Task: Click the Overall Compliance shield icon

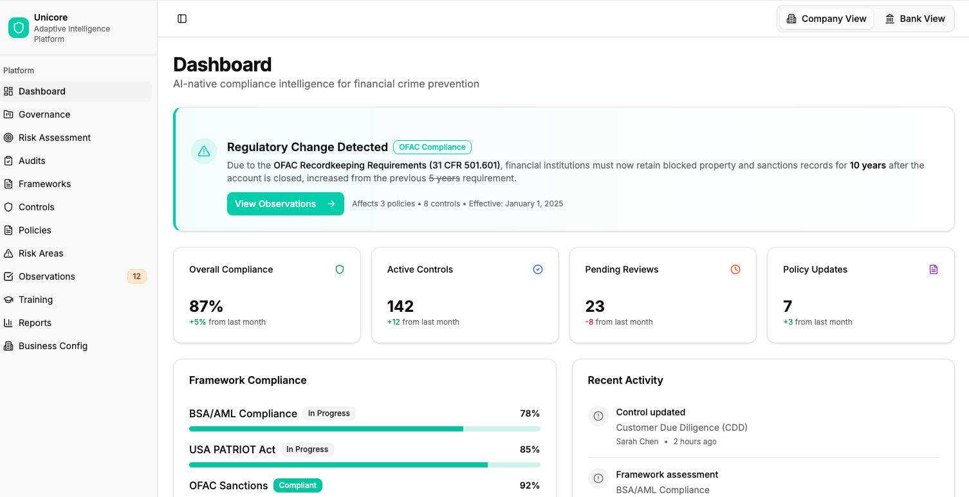Action: pos(340,269)
